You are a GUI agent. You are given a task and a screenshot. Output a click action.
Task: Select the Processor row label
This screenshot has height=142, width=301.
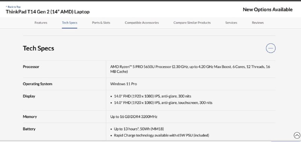coord(31,67)
